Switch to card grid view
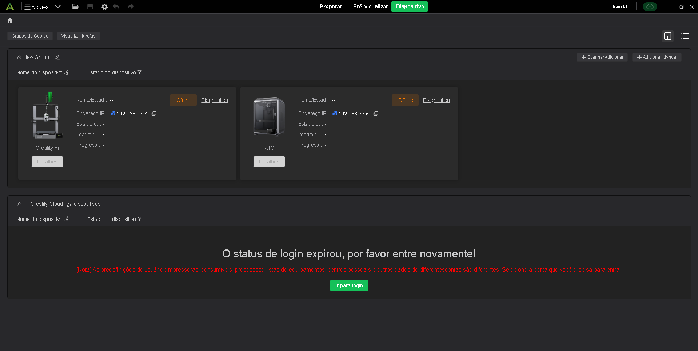Image resolution: width=698 pixels, height=351 pixels. click(x=667, y=36)
